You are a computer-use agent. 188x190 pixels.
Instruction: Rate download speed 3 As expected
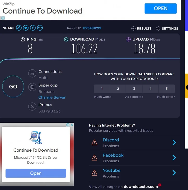pyautogui.click(x=134, y=89)
